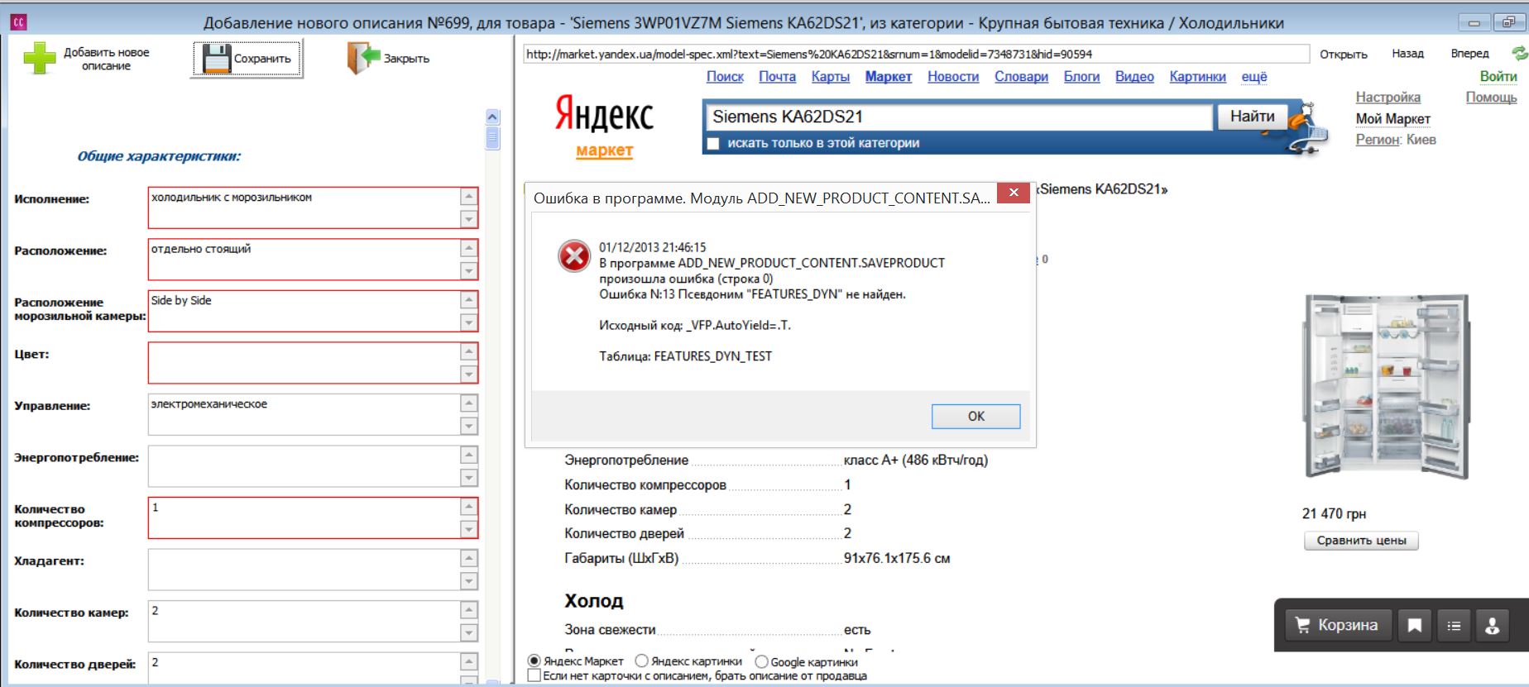The width and height of the screenshot is (1529, 687).
Task: Click the green plus add description icon
Action: [39, 59]
